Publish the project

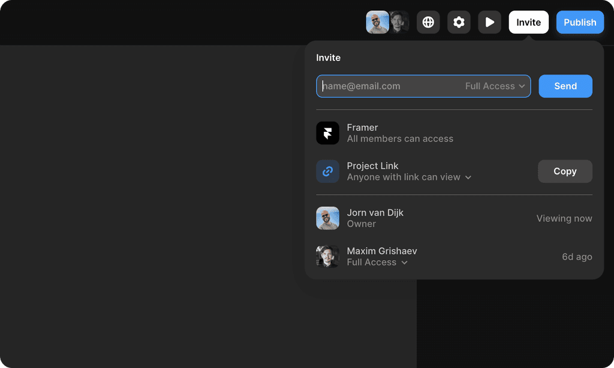pyautogui.click(x=579, y=22)
